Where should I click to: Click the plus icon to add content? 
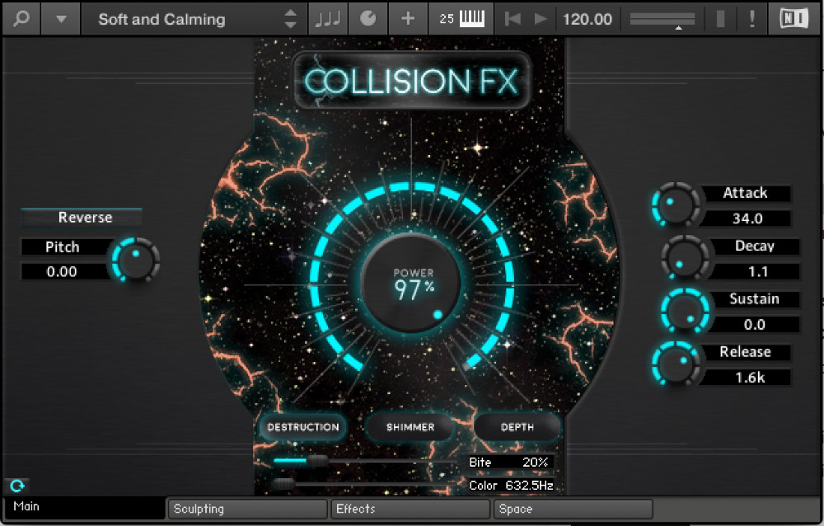[x=408, y=18]
